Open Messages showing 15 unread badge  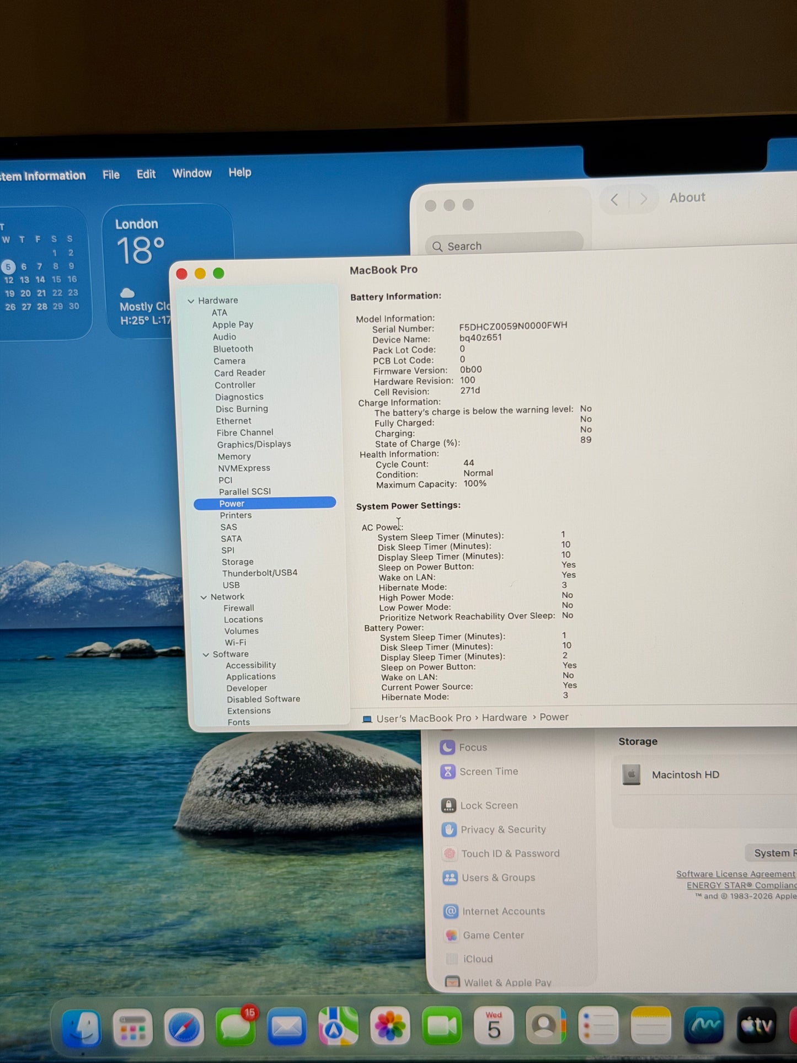click(x=236, y=1027)
